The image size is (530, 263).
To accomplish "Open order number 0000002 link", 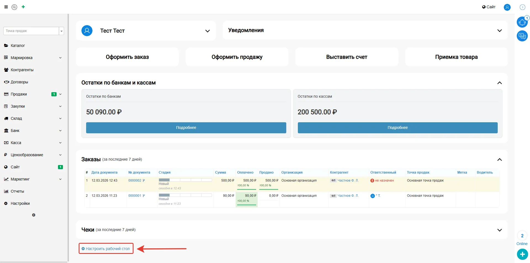I will (135, 180).
